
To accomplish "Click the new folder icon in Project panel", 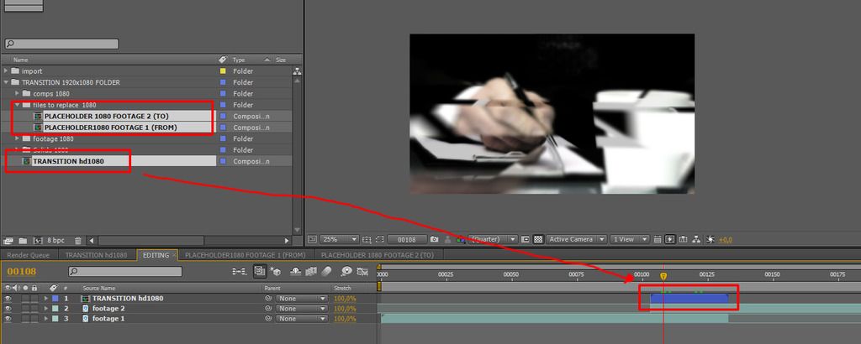I will point(22,241).
